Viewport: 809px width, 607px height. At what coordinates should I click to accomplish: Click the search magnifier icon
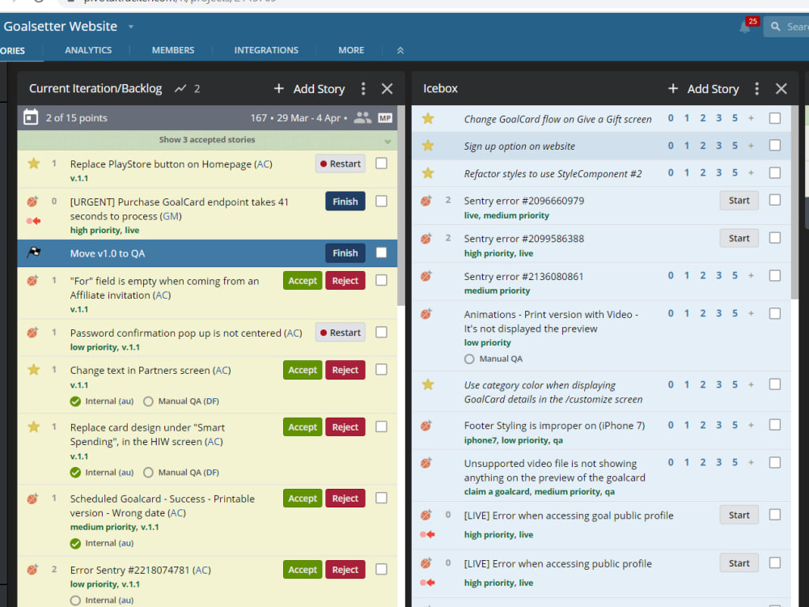(x=776, y=27)
